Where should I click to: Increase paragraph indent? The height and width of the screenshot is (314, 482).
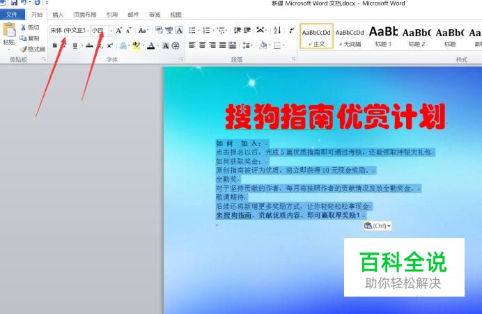247,30
